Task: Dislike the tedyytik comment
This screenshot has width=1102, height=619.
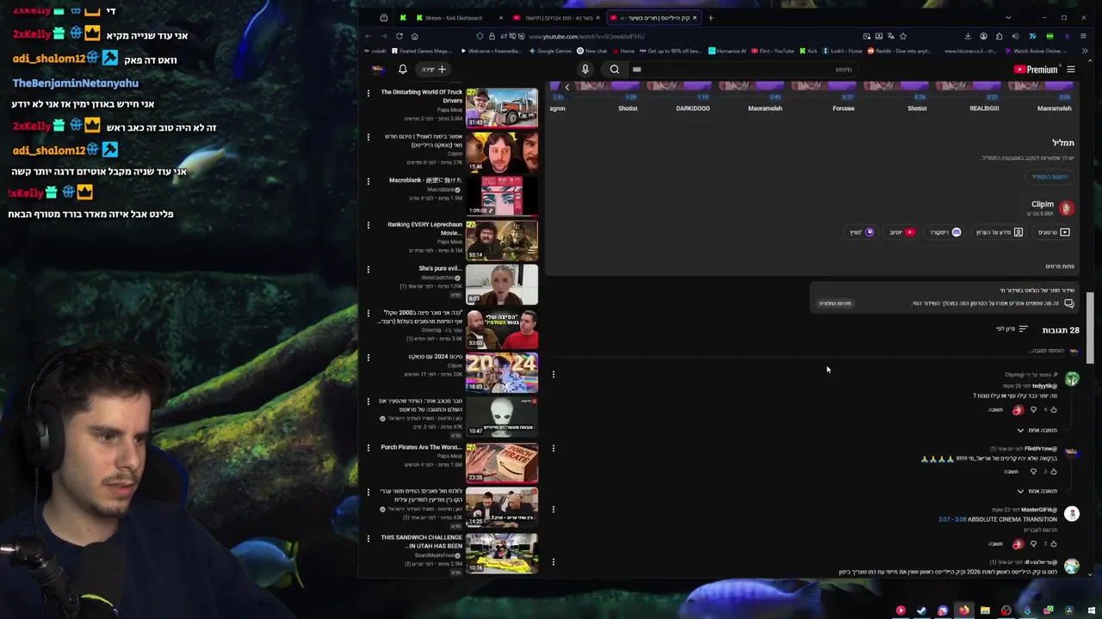Action: click(x=1033, y=410)
